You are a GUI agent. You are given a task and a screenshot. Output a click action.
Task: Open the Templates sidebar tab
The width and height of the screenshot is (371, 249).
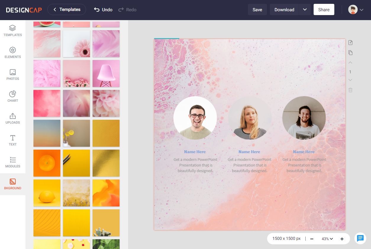point(13,31)
